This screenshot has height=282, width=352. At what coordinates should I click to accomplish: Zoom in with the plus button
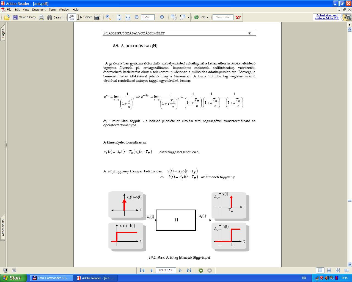pyautogui.click(x=162, y=17)
